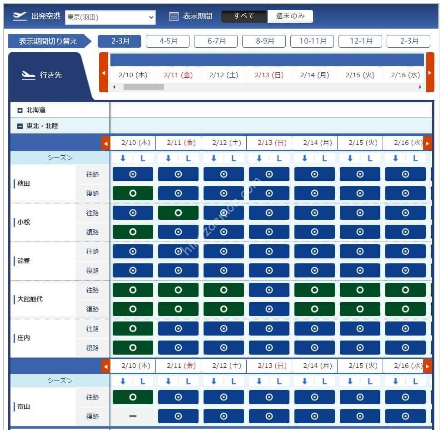The width and height of the screenshot is (443, 430).
Task: Select the first 2-3月 period tab
Action: (x=119, y=41)
